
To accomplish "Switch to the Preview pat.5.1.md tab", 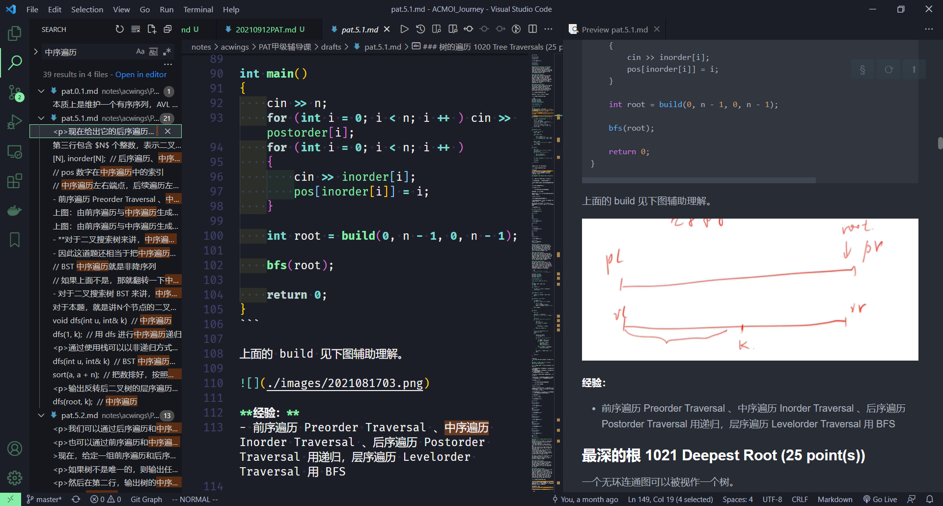I will click(614, 29).
